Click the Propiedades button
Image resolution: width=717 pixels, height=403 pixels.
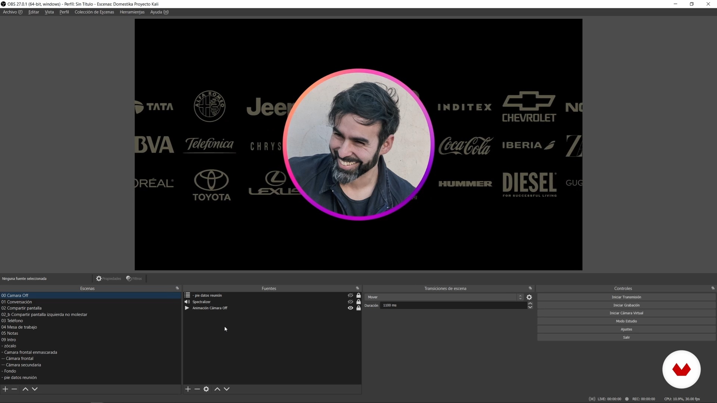click(109, 278)
